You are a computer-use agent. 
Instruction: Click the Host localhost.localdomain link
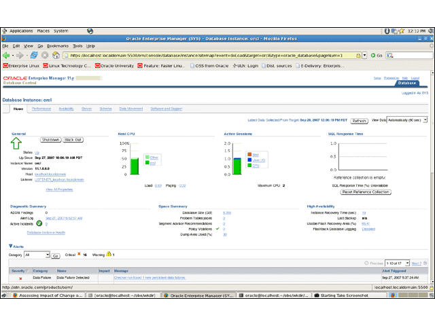click(50, 174)
